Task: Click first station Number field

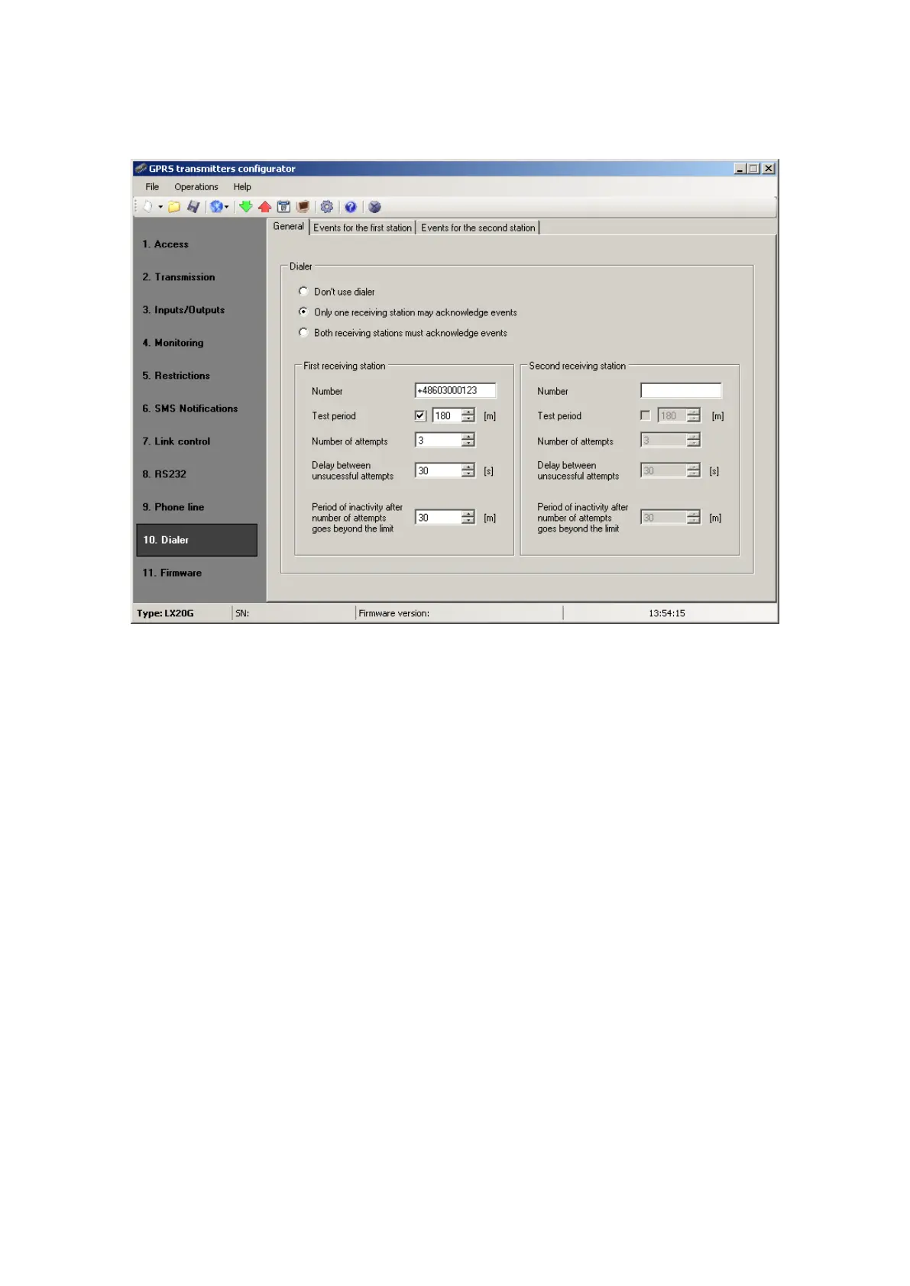Action: [x=455, y=390]
